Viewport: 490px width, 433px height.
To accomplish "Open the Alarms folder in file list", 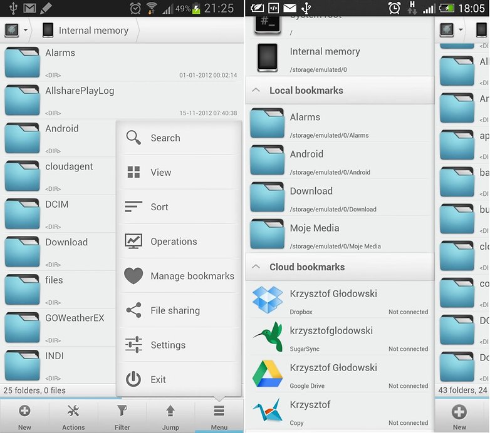I will [x=122, y=63].
